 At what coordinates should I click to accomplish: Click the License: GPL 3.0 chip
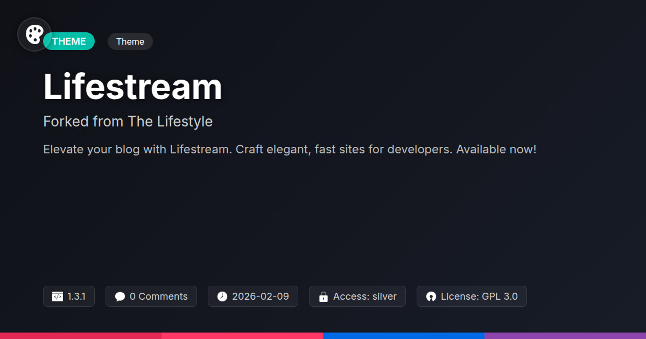(472, 296)
